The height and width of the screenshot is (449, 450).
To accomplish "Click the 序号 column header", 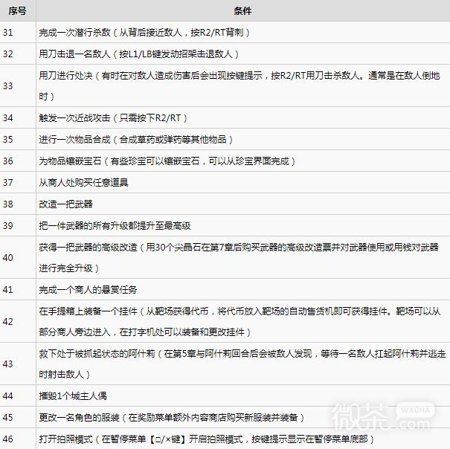I will [x=18, y=10].
